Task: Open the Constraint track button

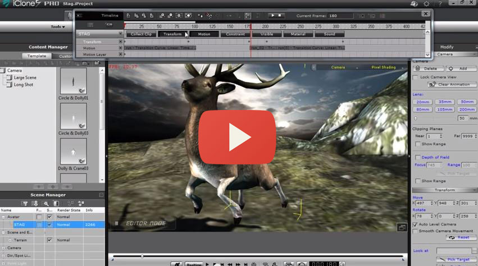Action: (x=235, y=34)
